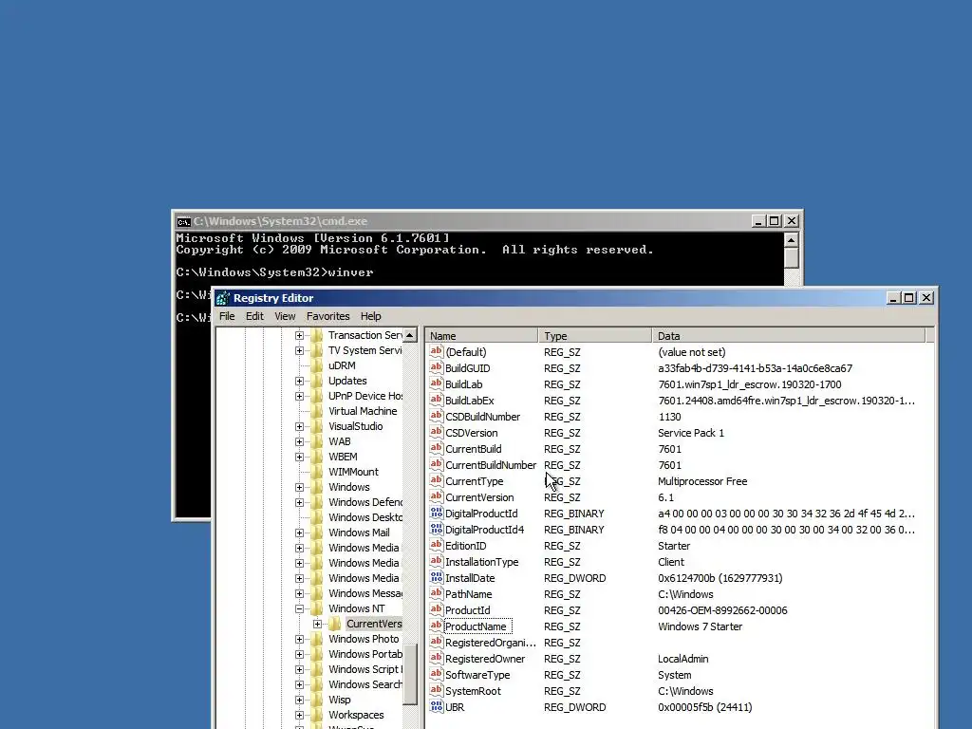This screenshot has height=729, width=972.
Task: Click the string icon next to CSDVersion
Action: pyautogui.click(x=437, y=432)
